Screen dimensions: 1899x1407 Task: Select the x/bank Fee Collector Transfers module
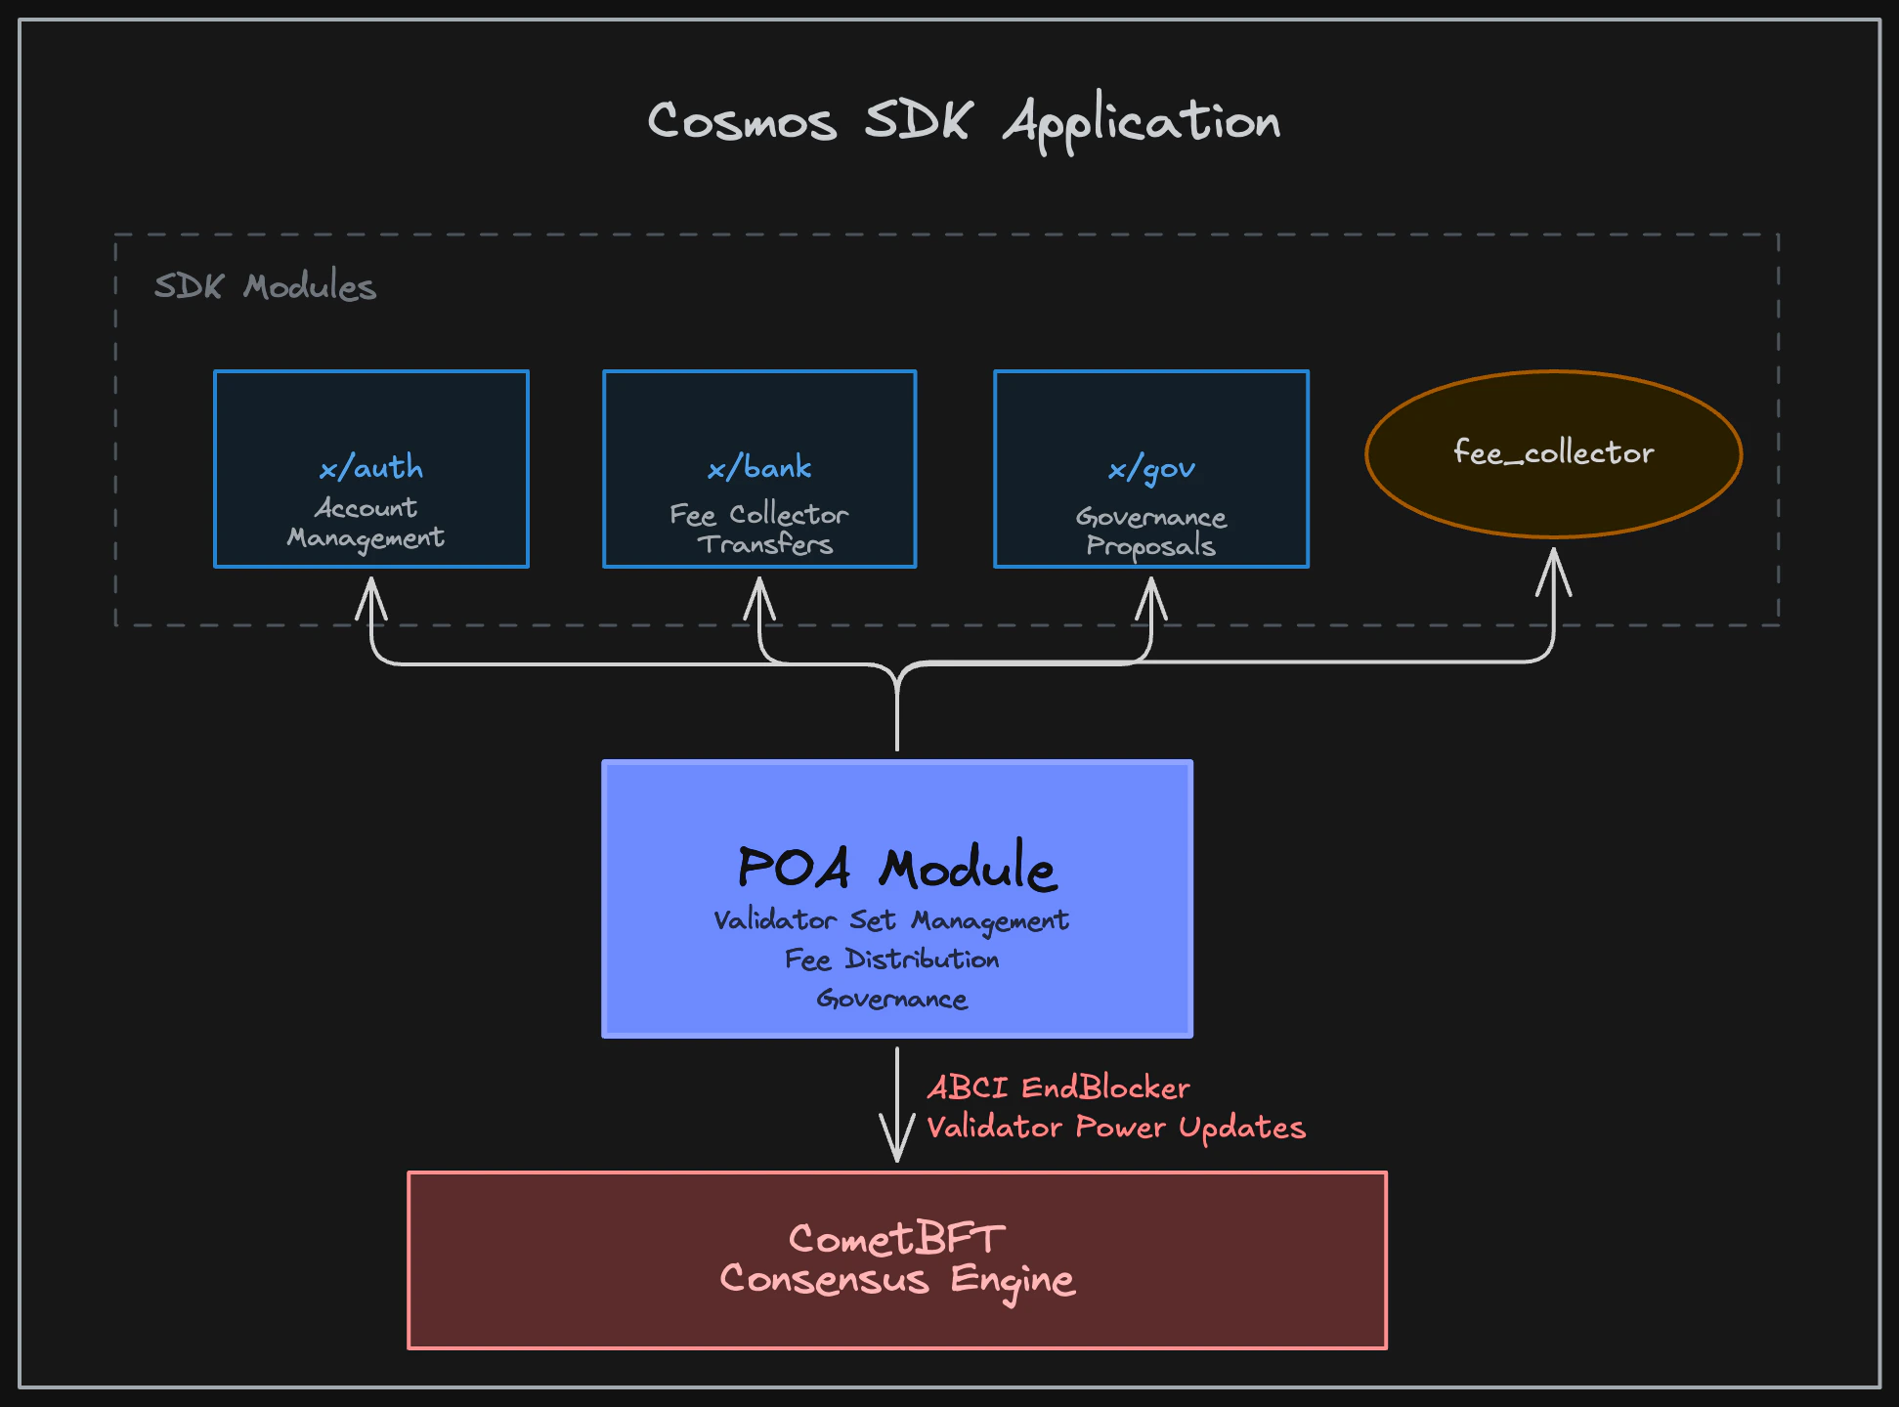758,469
